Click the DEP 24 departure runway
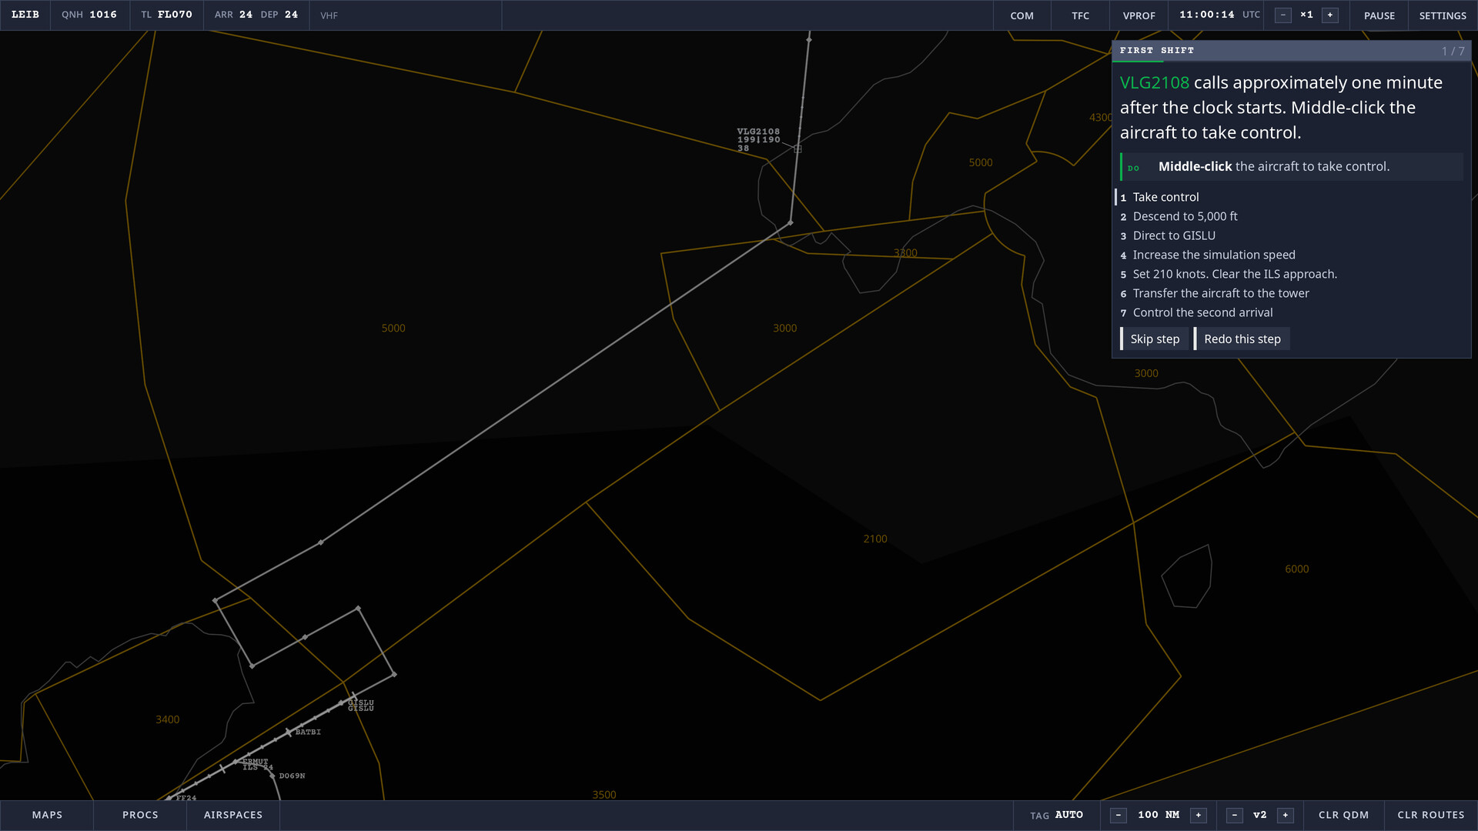Screen dimensions: 1478x831 click(279, 15)
